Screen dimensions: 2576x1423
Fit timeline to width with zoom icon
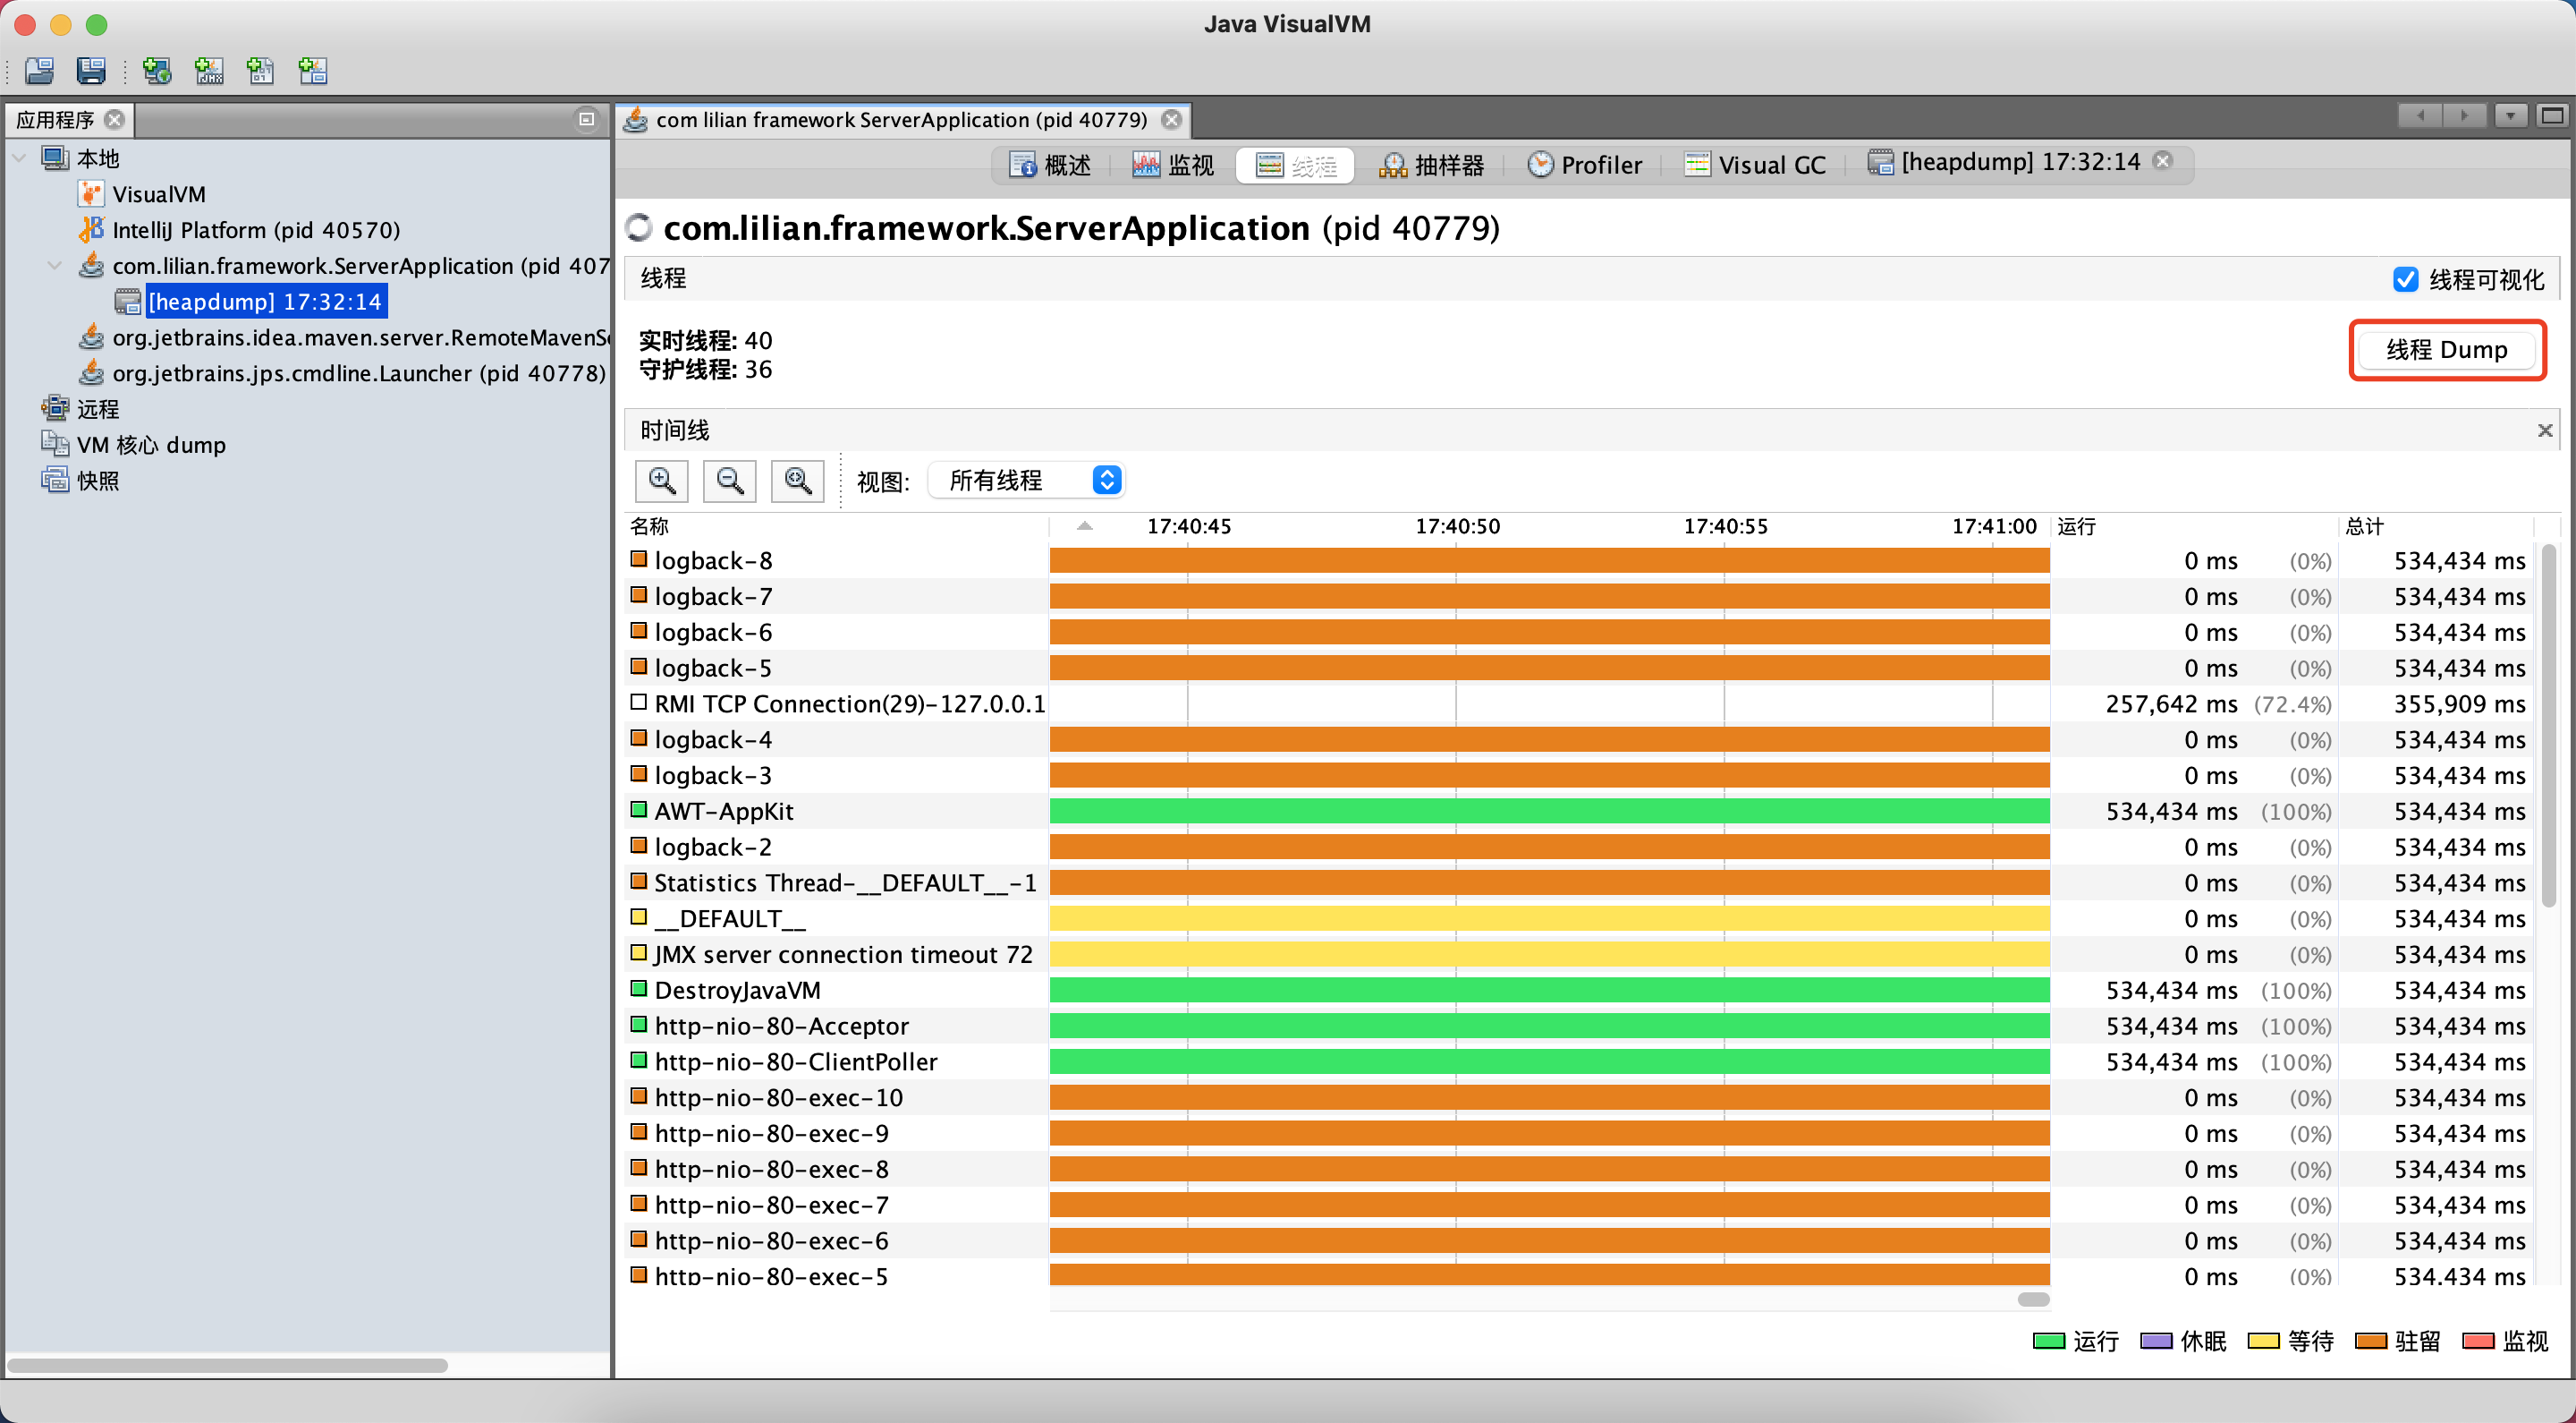[x=798, y=481]
